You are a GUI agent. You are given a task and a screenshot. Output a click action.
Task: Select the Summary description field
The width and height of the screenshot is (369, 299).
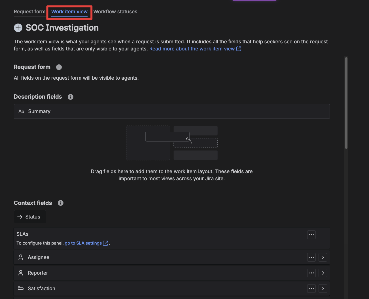[x=171, y=111]
